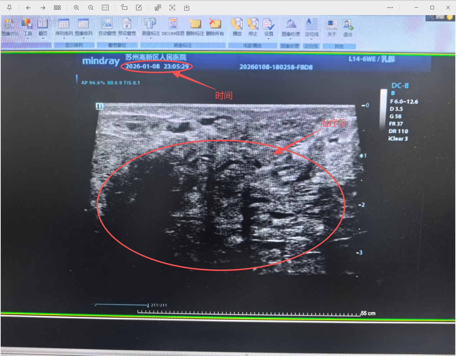The image size is (456, 356).
Task: Expand the 序列排列 series layout dropdown
Action: click(64, 38)
